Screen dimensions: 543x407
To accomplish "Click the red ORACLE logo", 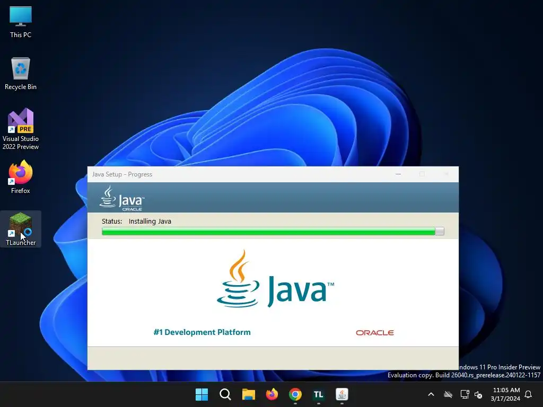I will pyautogui.click(x=375, y=333).
